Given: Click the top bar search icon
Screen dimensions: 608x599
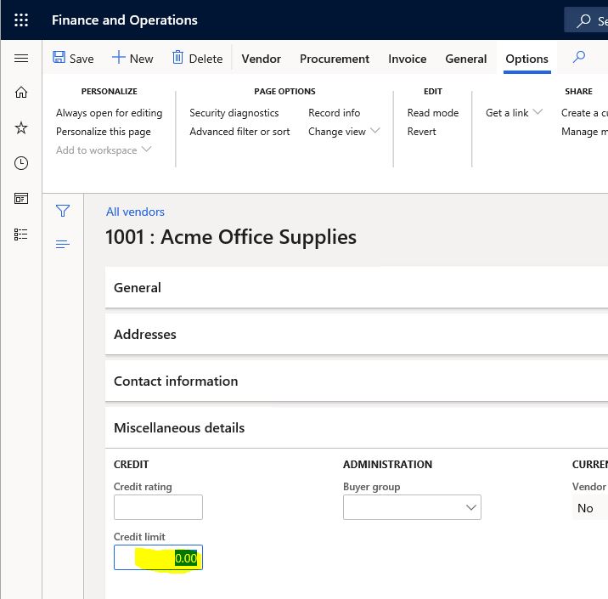Looking at the screenshot, I should (x=583, y=20).
